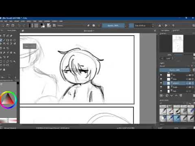Pick a color in the triangle selector
The image size is (195, 146).
pyautogui.click(x=8, y=99)
